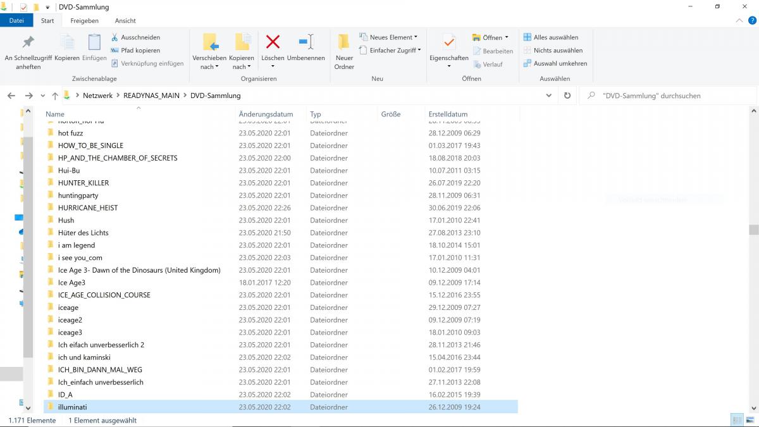Click Auswahl umkehren
759x427 pixels.
[x=555, y=63]
